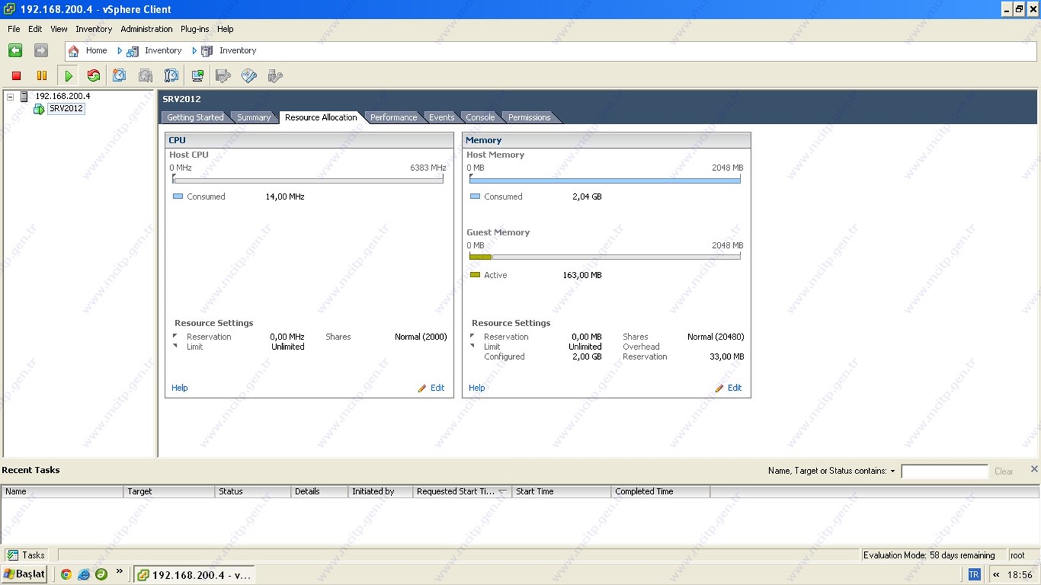Click the recent tasks filter text field

[x=944, y=472]
